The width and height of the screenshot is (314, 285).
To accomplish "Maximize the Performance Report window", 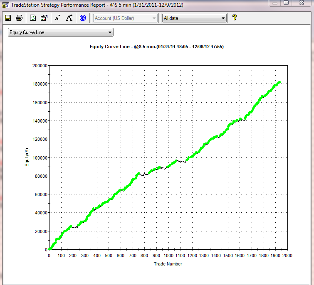I will point(286,3).
